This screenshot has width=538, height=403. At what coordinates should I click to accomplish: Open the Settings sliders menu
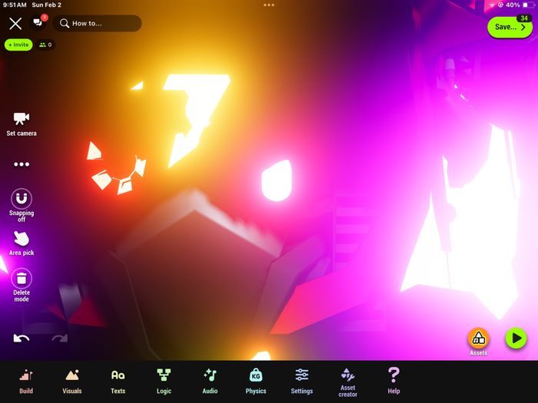[x=302, y=382]
